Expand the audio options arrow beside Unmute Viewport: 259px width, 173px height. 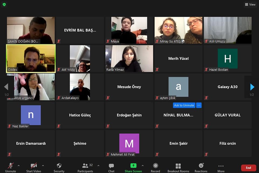point(19,165)
